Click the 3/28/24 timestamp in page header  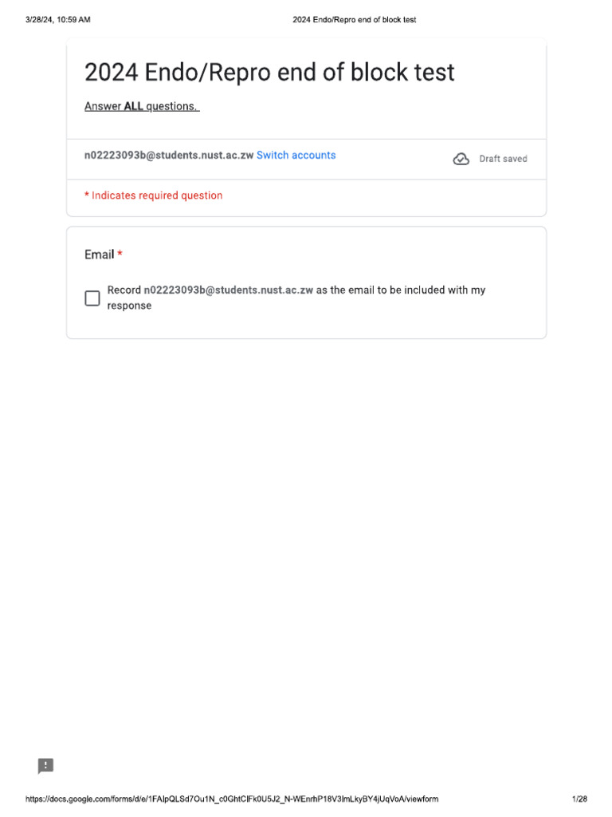click(x=57, y=20)
